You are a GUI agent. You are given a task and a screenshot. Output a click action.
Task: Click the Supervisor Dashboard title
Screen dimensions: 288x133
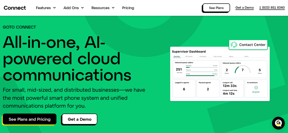[189, 51]
